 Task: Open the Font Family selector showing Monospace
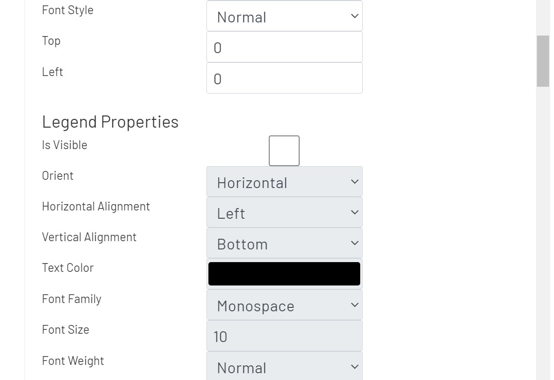pos(285,305)
